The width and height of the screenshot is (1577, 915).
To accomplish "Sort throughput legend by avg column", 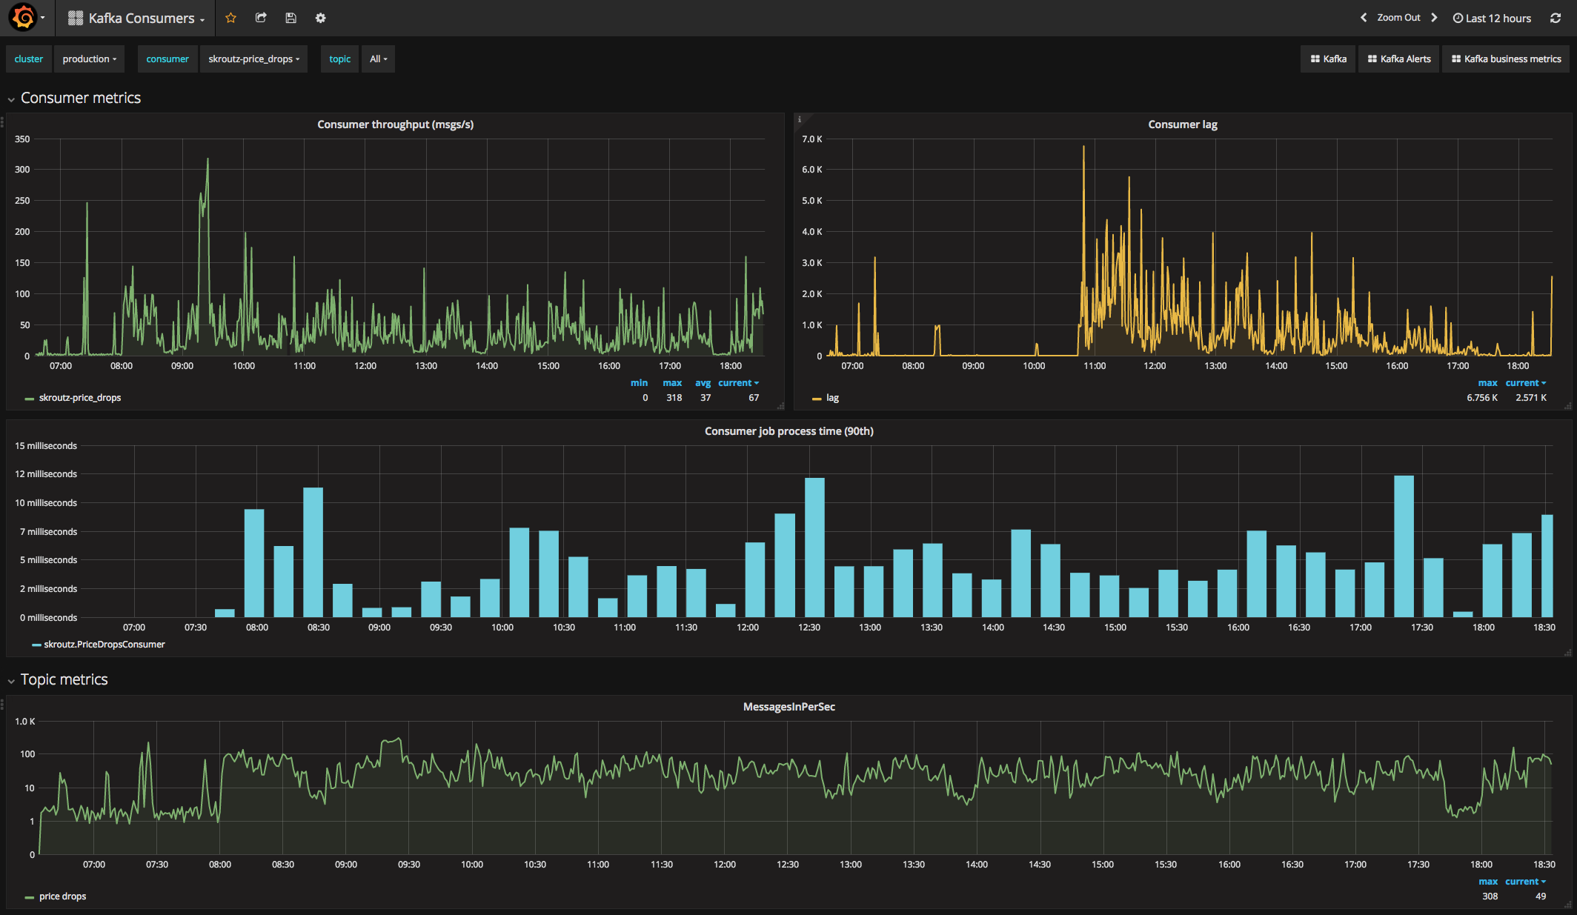I will coord(703,383).
